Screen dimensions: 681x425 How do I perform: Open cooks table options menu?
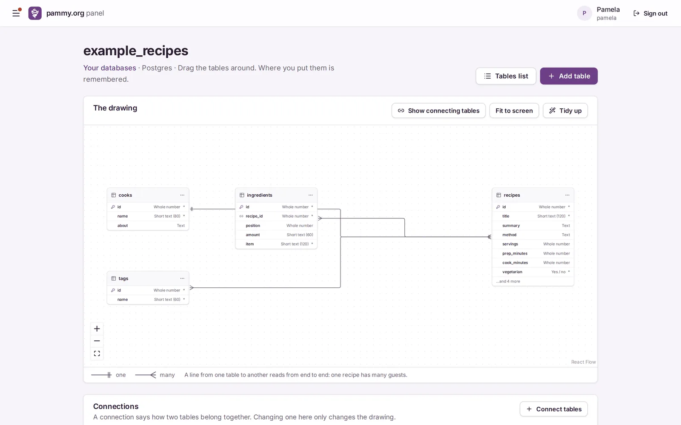click(182, 195)
